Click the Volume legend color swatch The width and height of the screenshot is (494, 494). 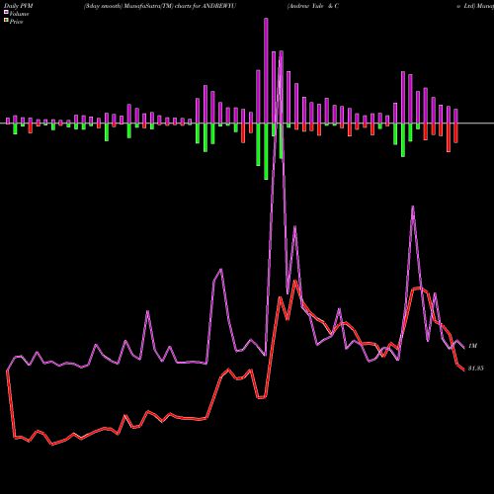[x=6, y=13]
